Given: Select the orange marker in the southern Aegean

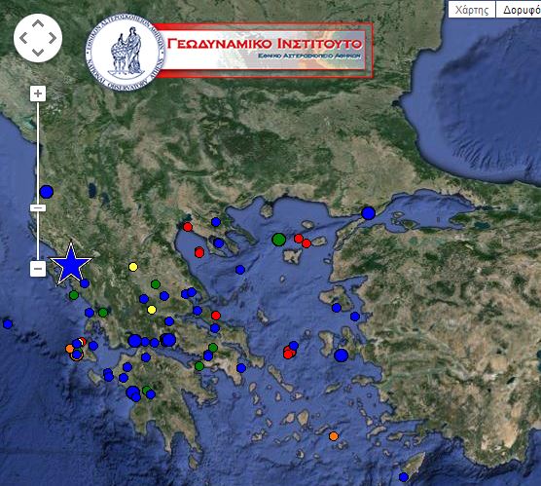Looking at the screenshot, I should pos(334,436).
